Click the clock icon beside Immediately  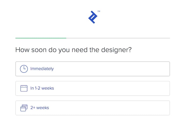pyautogui.click(x=24, y=69)
